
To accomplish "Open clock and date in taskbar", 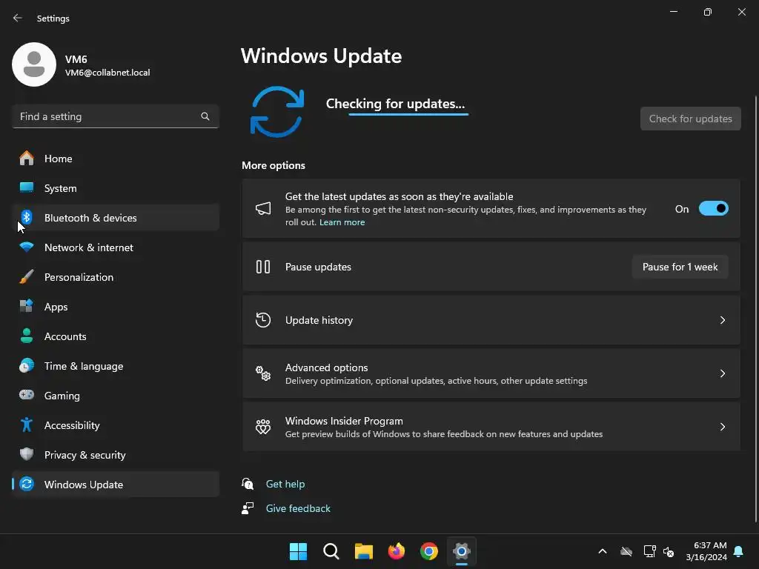I will click(706, 551).
